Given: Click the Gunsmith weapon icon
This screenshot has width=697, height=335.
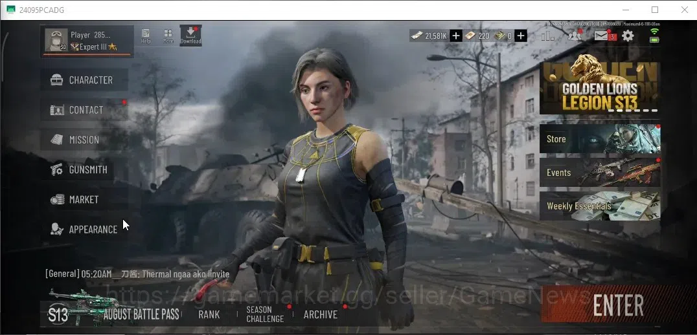Looking at the screenshot, I should click(x=56, y=169).
